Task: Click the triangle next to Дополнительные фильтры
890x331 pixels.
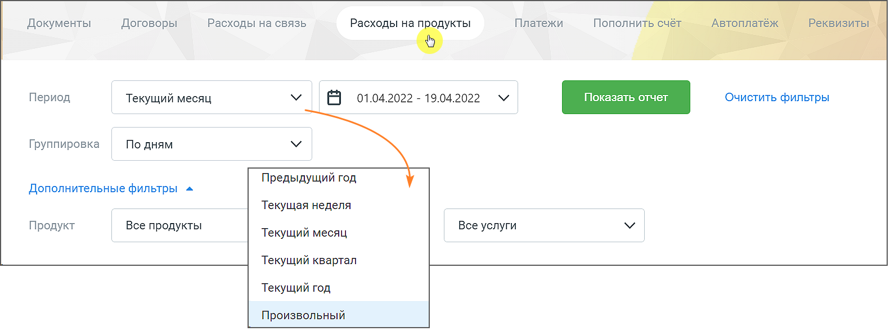Action: [190, 189]
